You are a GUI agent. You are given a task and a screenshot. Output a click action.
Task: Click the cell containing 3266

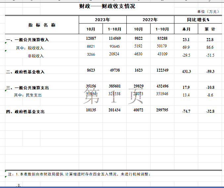(x=91, y=54)
